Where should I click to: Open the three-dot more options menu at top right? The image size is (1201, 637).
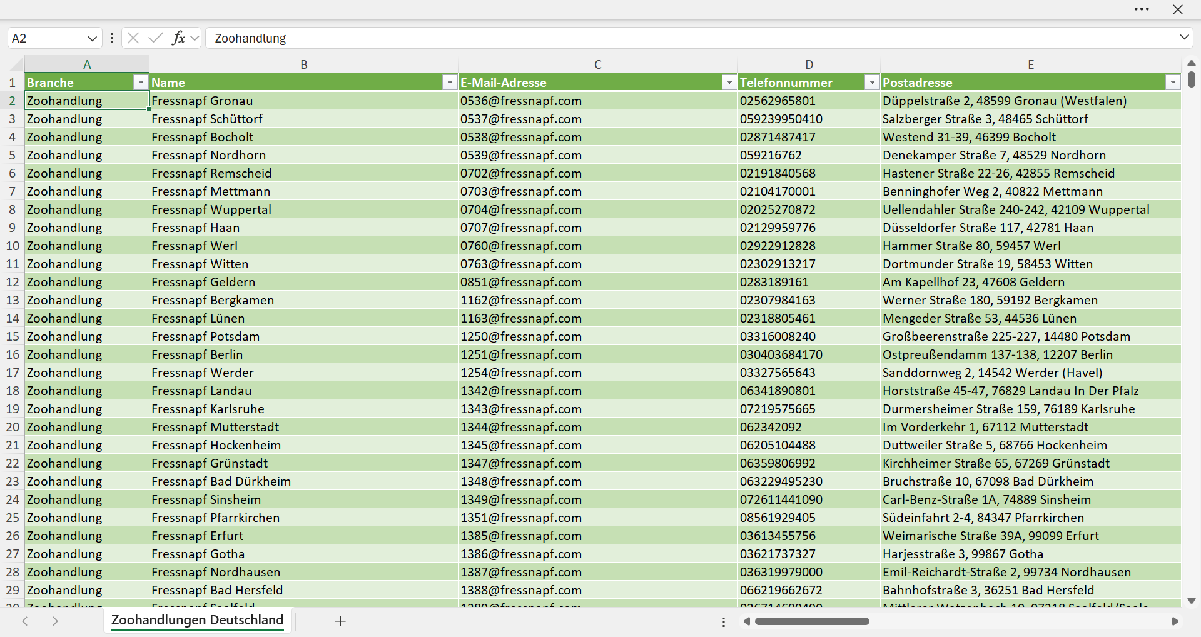(x=1142, y=9)
